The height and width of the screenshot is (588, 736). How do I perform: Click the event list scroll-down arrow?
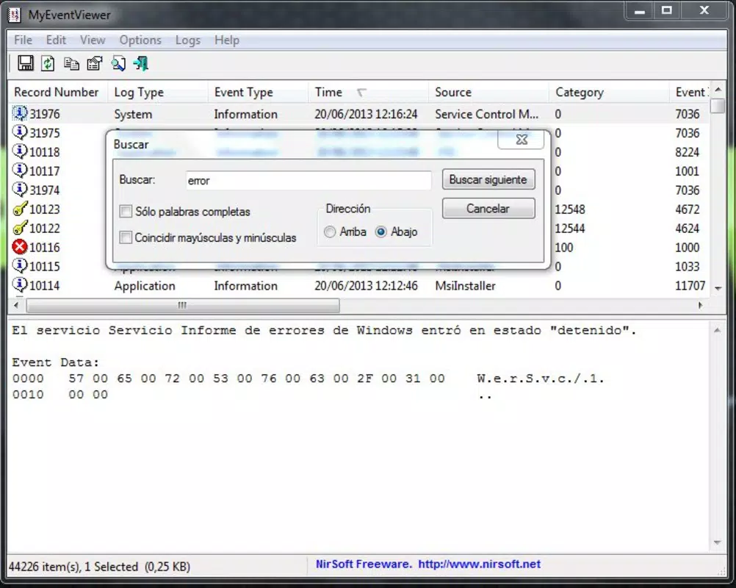coord(718,288)
